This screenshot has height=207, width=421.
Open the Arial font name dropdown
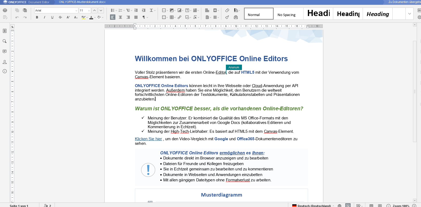(x=76, y=10)
